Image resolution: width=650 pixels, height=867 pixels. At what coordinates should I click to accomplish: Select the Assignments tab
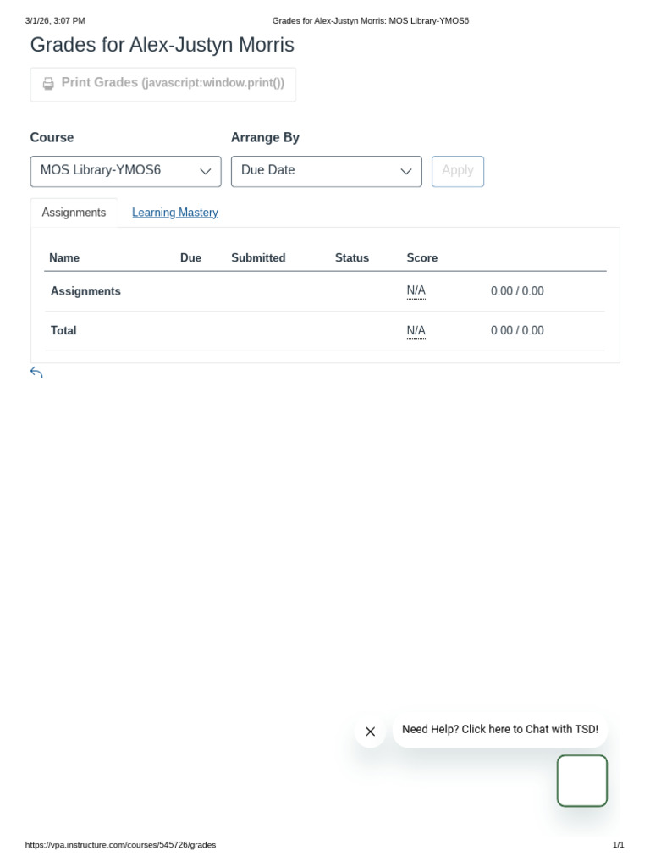[x=74, y=213]
